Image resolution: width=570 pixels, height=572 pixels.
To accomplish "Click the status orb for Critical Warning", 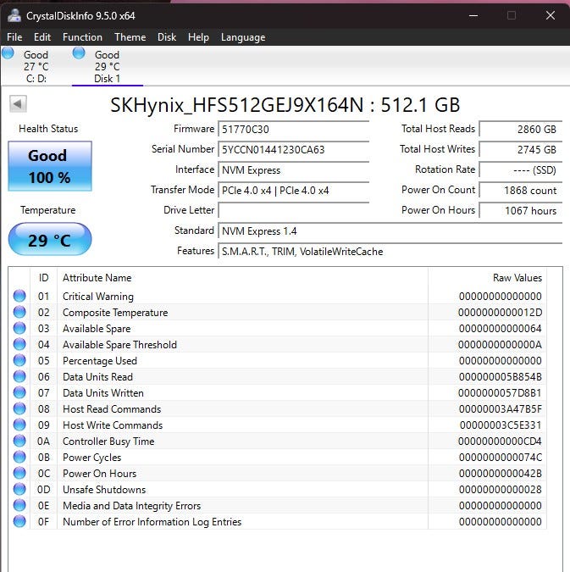I will tap(19, 296).
